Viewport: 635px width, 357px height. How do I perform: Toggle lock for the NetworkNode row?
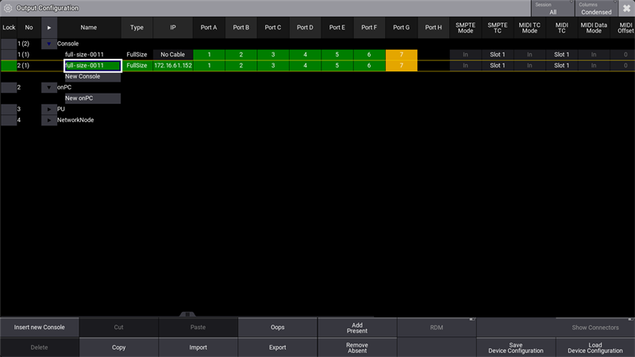coord(8,120)
